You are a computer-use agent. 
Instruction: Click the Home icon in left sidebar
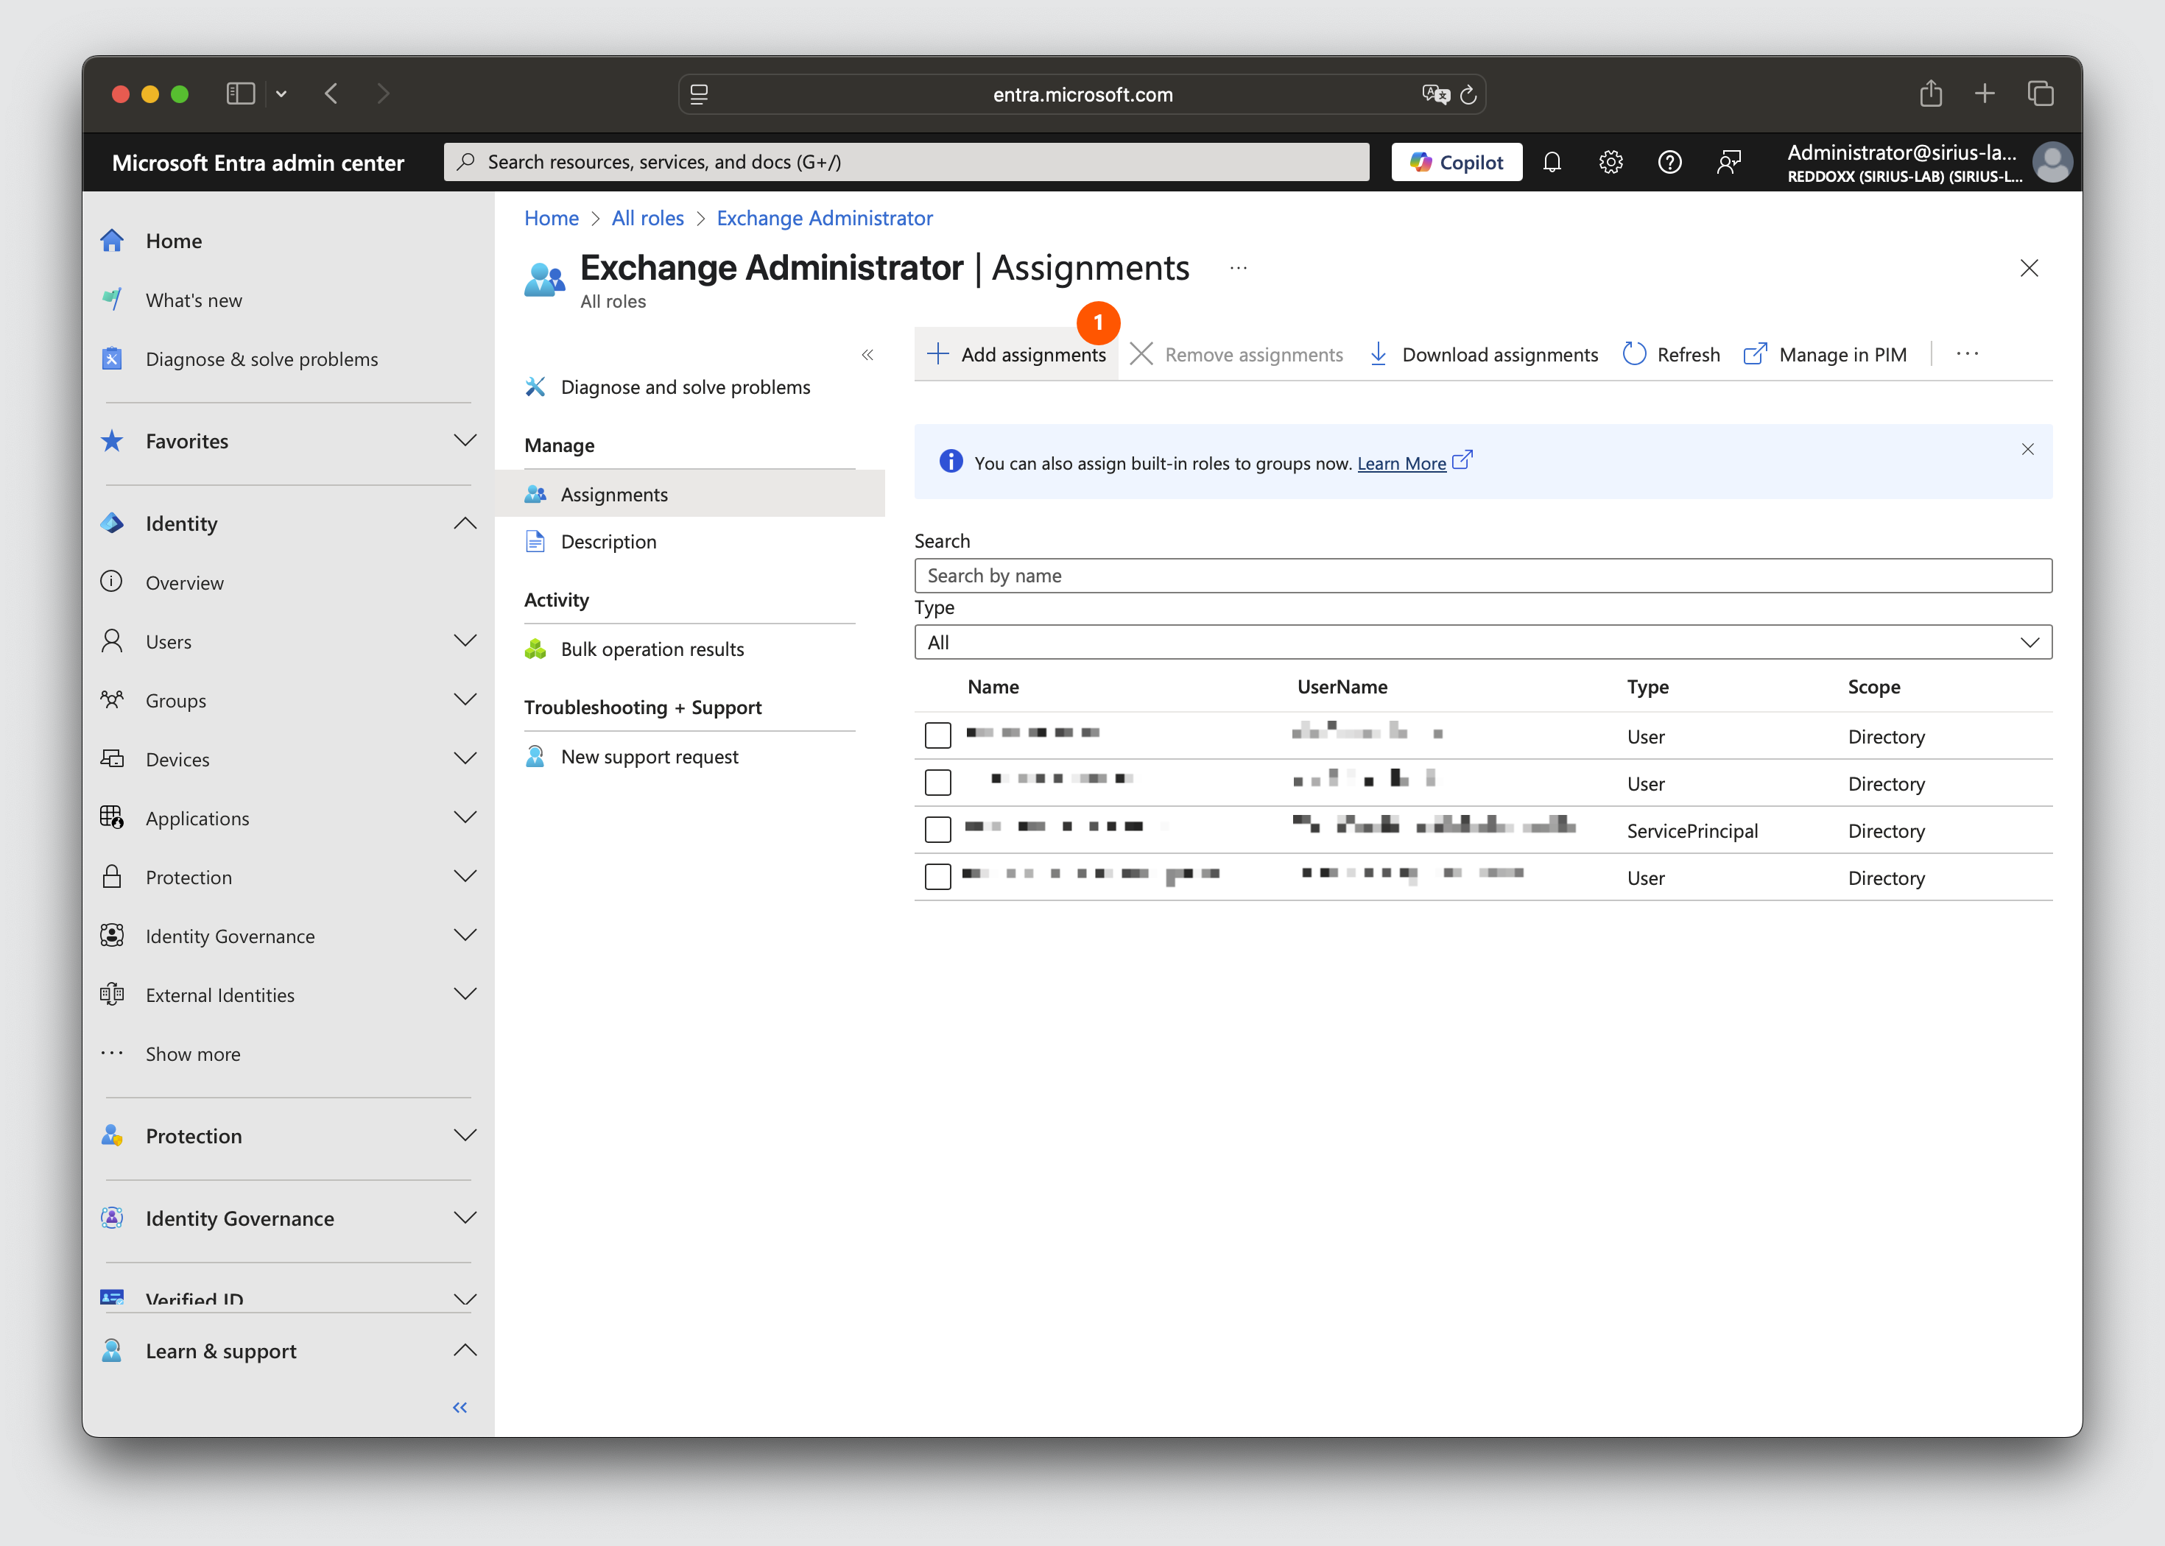tap(113, 241)
